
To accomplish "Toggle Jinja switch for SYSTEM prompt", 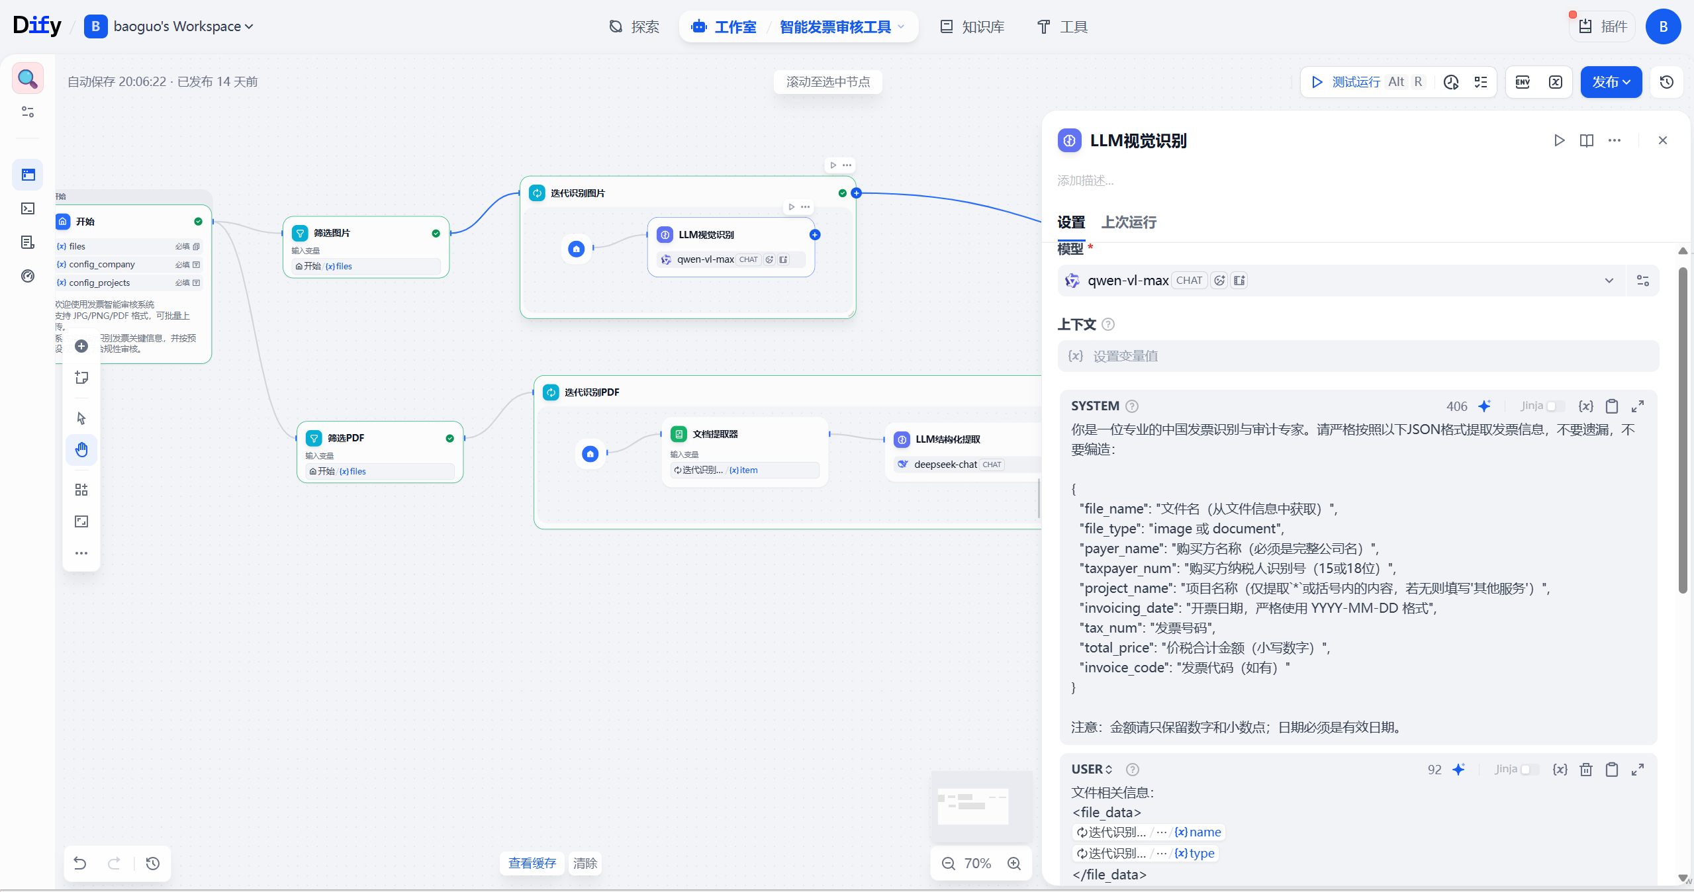I will [1556, 406].
